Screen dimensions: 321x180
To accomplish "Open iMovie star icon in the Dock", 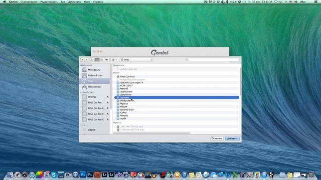I will (119, 174).
